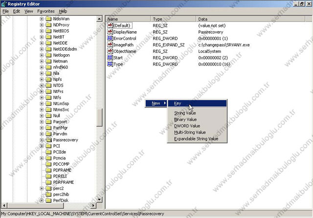Click the Data column header

point(250,19)
